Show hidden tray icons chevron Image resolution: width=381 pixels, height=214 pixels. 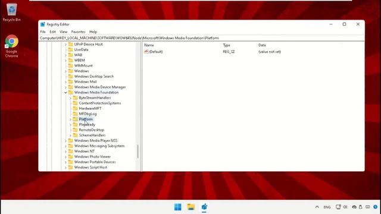pos(317,207)
